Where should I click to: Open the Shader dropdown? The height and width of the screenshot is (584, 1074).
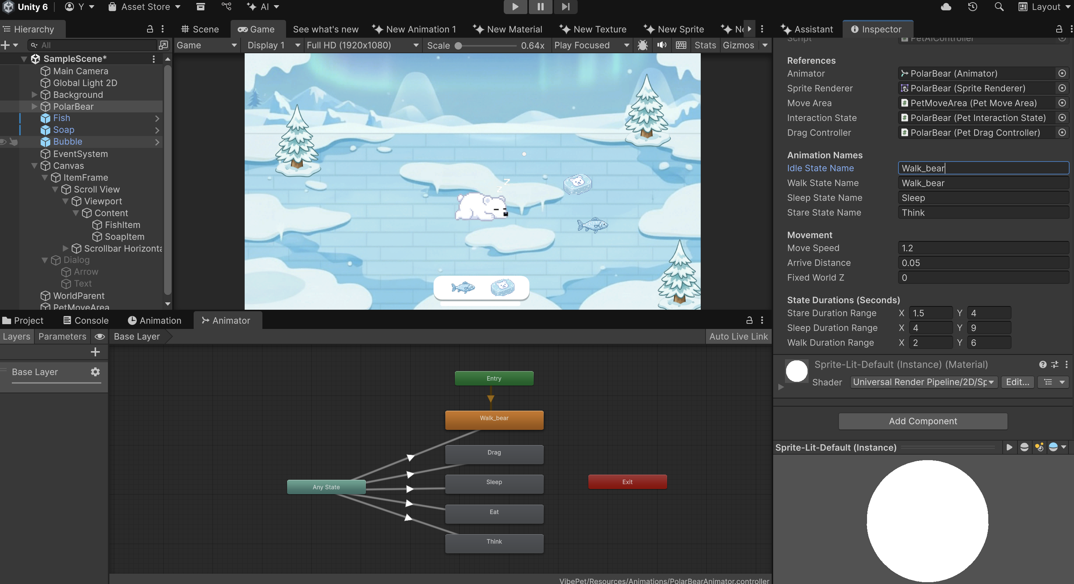pyautogui.click(x=924, y=382)
